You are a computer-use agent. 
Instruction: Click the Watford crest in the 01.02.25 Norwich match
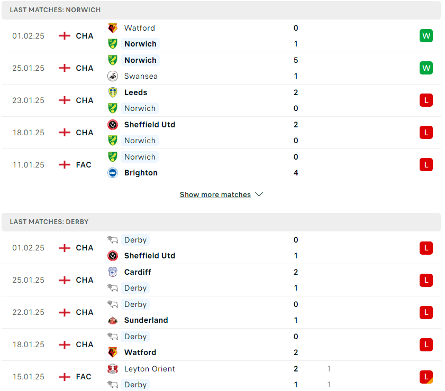click(113, 28)
